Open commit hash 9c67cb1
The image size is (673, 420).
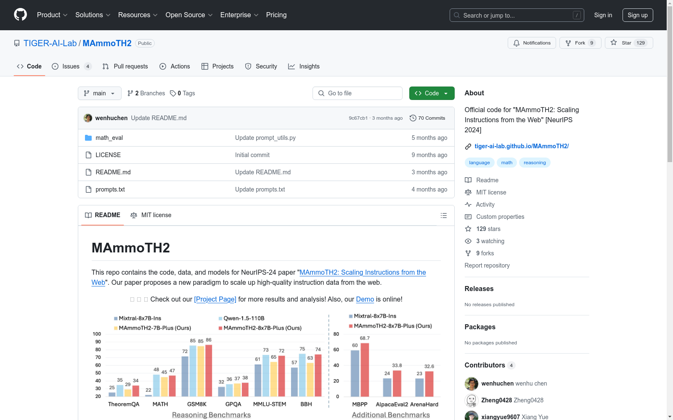tap(358, 118)
